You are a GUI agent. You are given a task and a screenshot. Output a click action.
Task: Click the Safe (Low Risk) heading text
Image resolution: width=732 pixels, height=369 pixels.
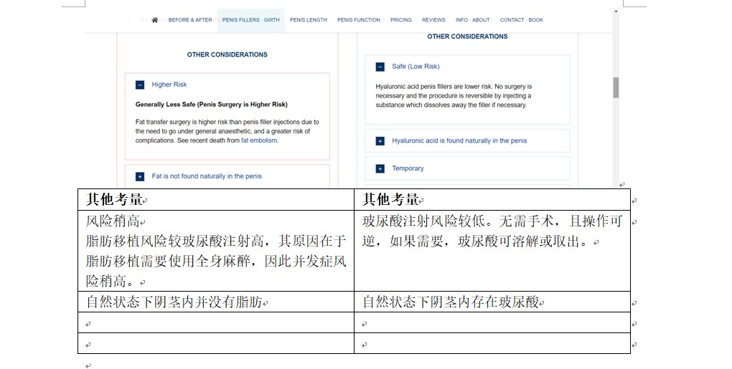tap(416, 66)
